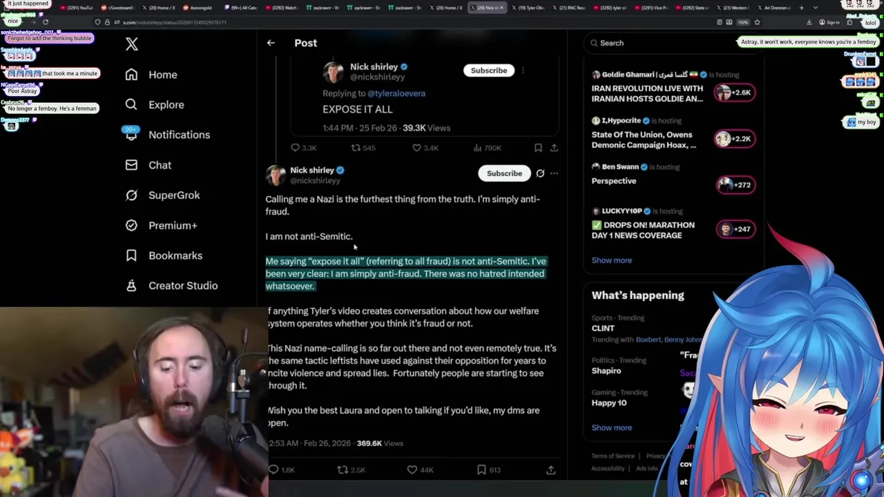Open the X logo home icon
The image size is (884, 497).
(x=132, y=44)
